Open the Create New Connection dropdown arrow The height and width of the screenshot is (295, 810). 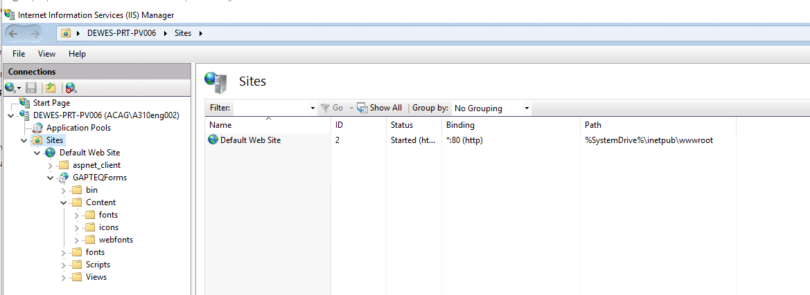19,88
